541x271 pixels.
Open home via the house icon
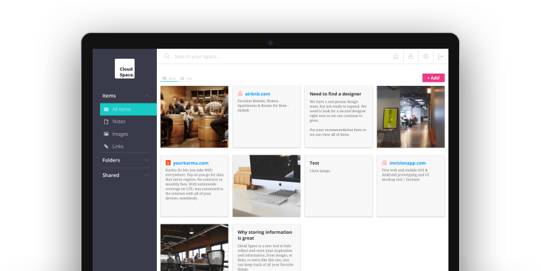tap(396, 56)
